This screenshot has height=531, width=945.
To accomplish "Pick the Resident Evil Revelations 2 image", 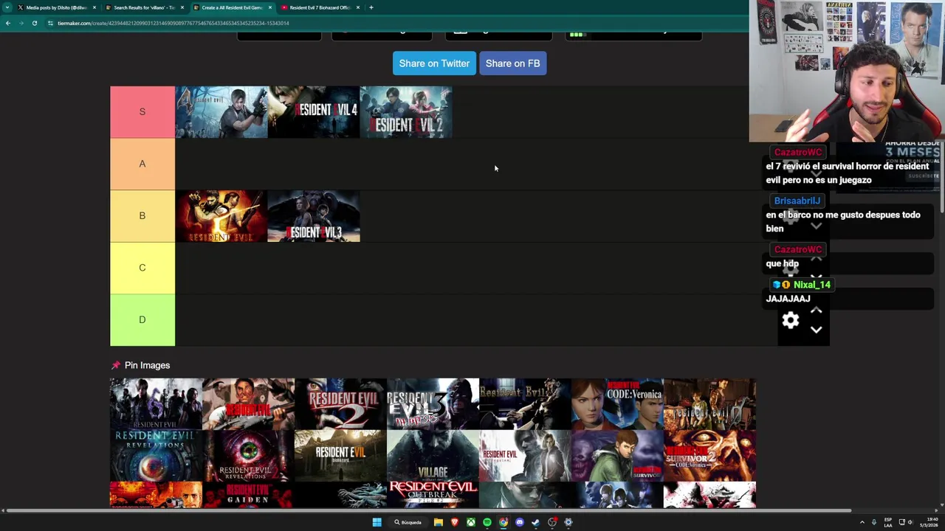I will click(x=248, y=456).
